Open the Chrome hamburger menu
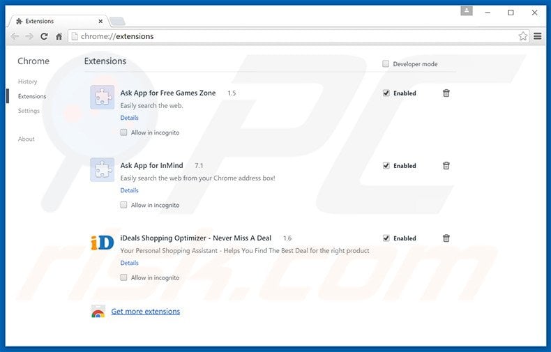Viewport: 551px width, 352px height. pos(537,36)
